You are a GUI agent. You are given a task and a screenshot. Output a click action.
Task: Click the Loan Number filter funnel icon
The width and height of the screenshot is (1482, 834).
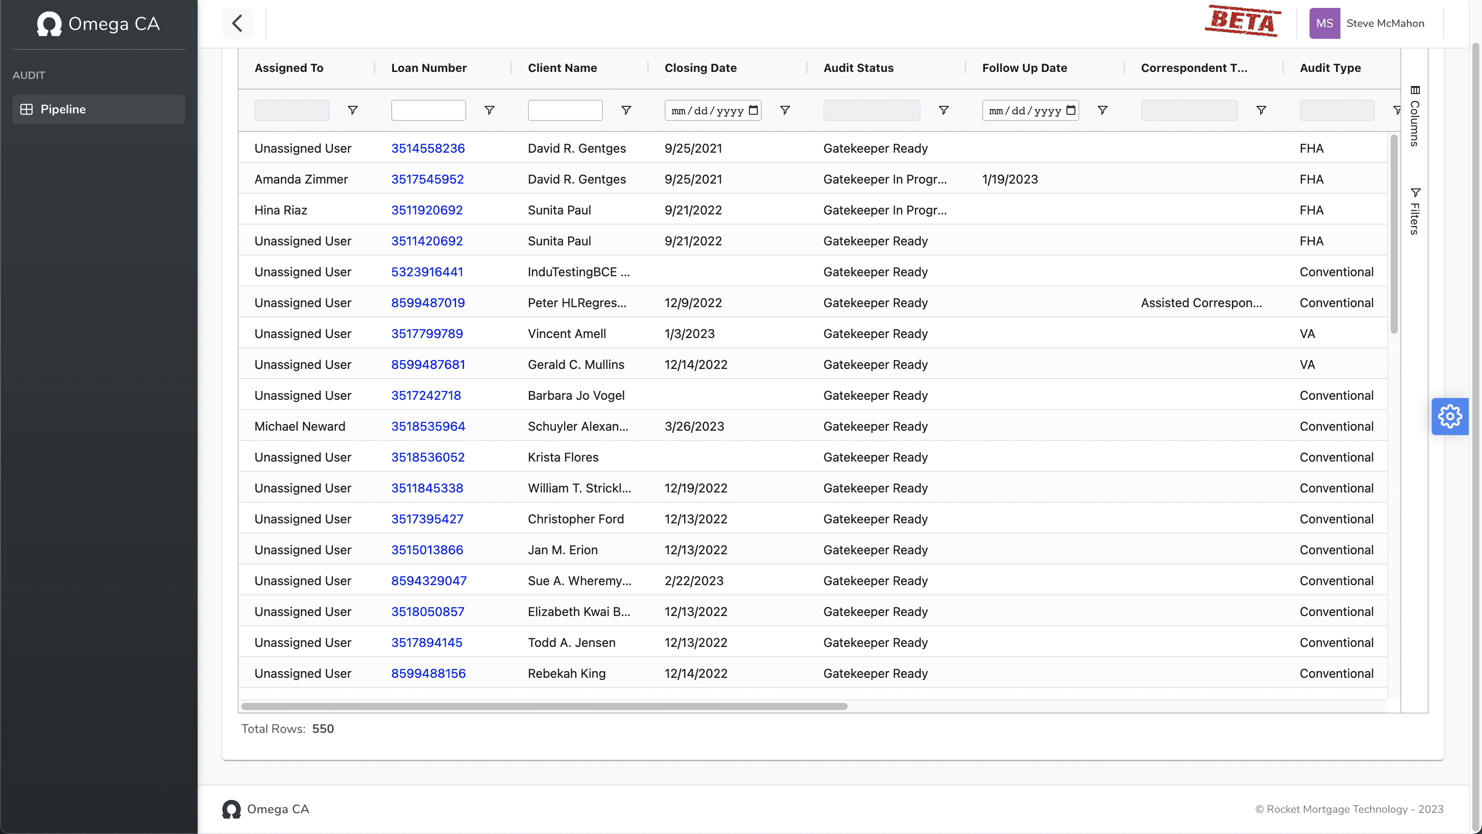point(490,110)
